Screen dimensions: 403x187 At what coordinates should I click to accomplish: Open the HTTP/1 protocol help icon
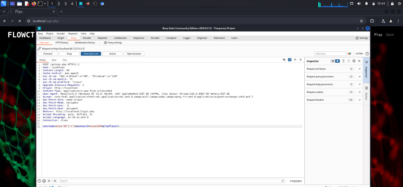pyautogui.click(x=367, y=54)
